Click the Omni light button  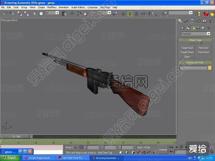(187, 57)
